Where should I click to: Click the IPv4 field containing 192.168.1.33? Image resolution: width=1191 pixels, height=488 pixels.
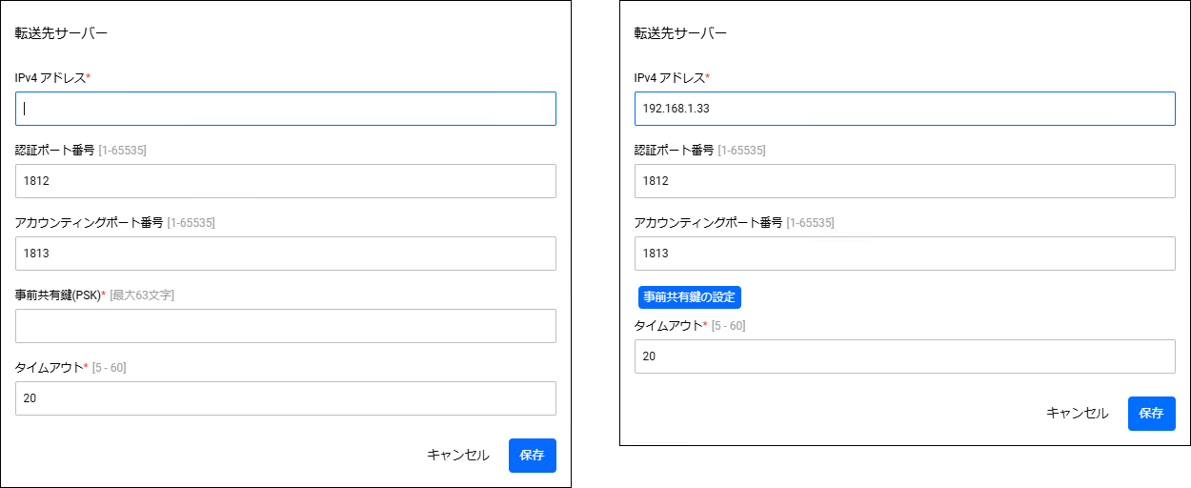pyautogui.click(x=905, y=109)
